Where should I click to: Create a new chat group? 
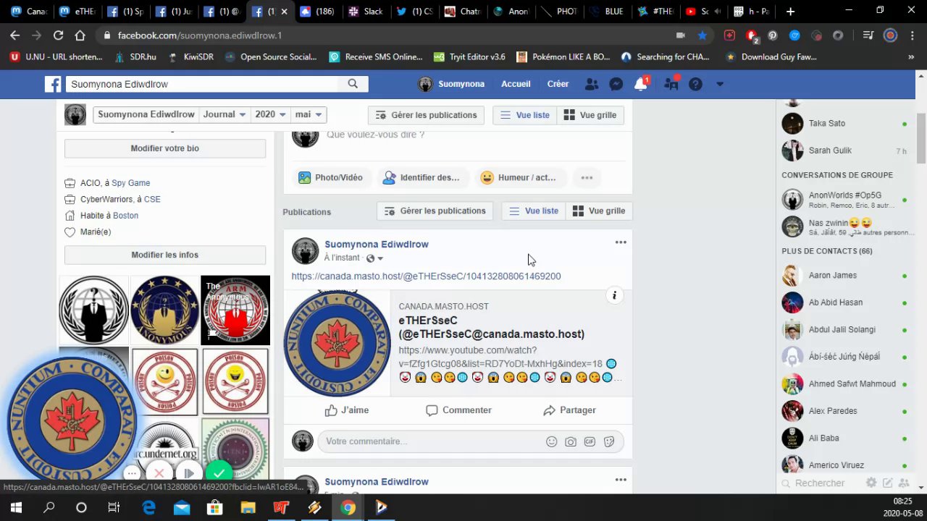(903, 483)
